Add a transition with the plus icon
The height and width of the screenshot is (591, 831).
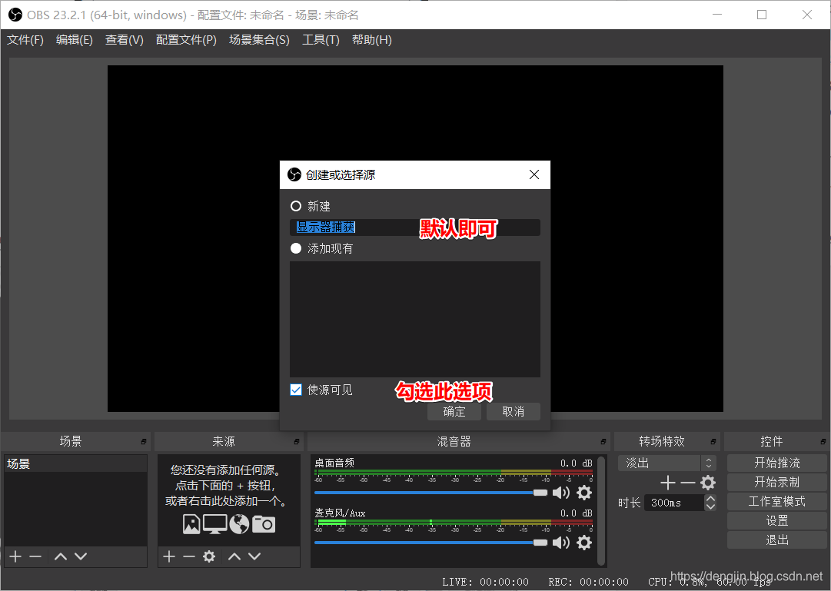668,483
